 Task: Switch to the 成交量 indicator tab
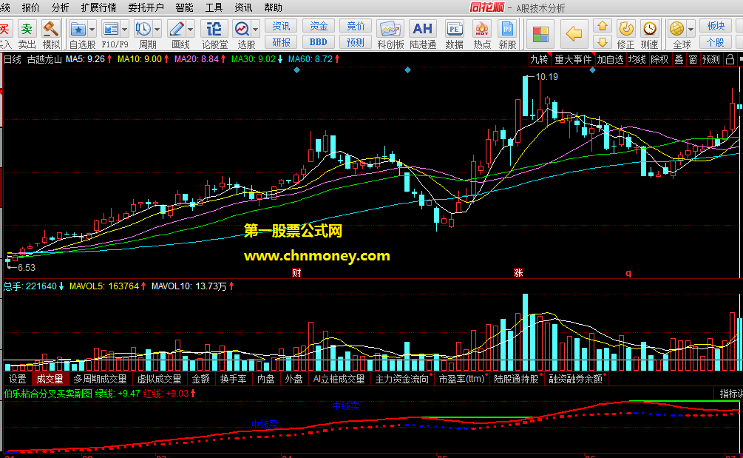point(50,379)
